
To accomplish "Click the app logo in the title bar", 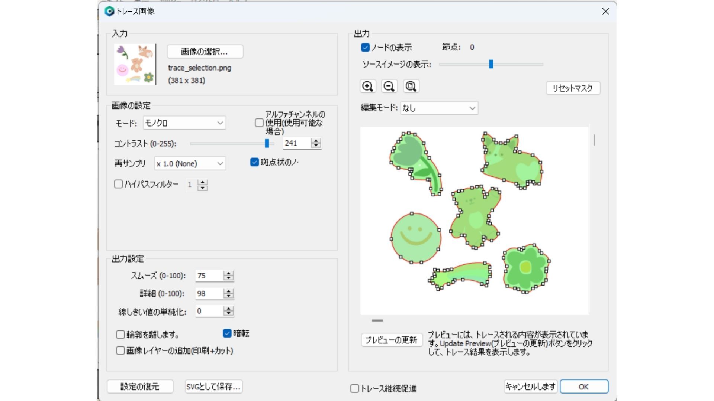I will tap(109, 11).
